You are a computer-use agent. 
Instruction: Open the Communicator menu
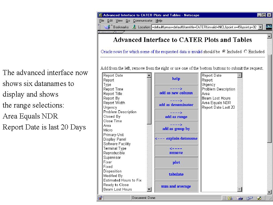coord(143,21)
